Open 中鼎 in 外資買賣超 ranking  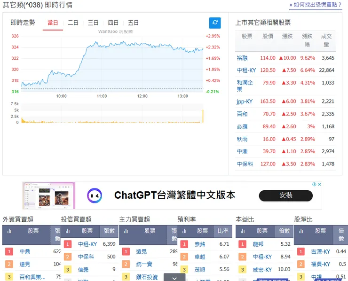[x=24, y=252]
